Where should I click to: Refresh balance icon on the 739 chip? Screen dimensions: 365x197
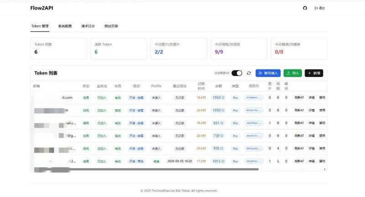[x=222, y=136]
